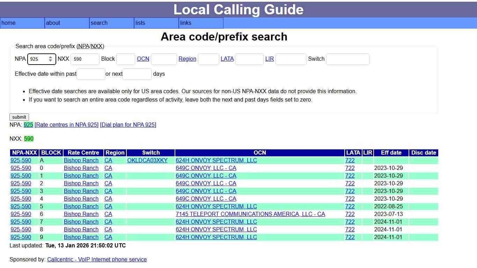Open the about page from the navigation bar
477x268 pixels.
pos(53,23)
